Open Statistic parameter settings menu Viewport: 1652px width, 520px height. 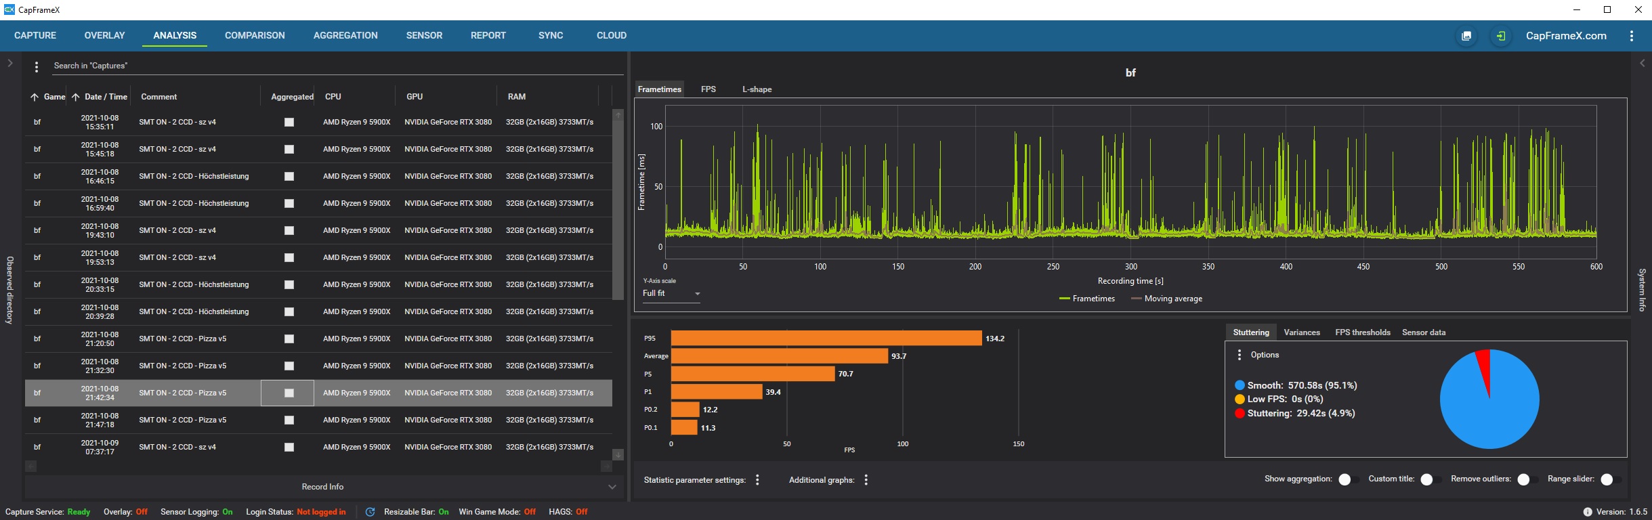(757, 479)
